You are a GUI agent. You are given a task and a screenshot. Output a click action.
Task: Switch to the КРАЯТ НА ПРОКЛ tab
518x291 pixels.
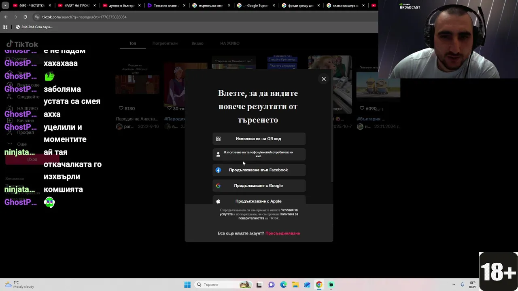click(x=77, y=6)
